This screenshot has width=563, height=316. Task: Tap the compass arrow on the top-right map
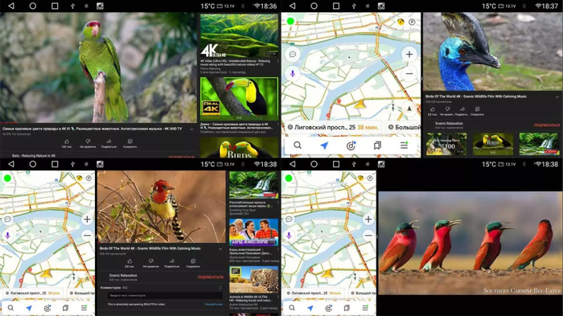pos(409,109)
